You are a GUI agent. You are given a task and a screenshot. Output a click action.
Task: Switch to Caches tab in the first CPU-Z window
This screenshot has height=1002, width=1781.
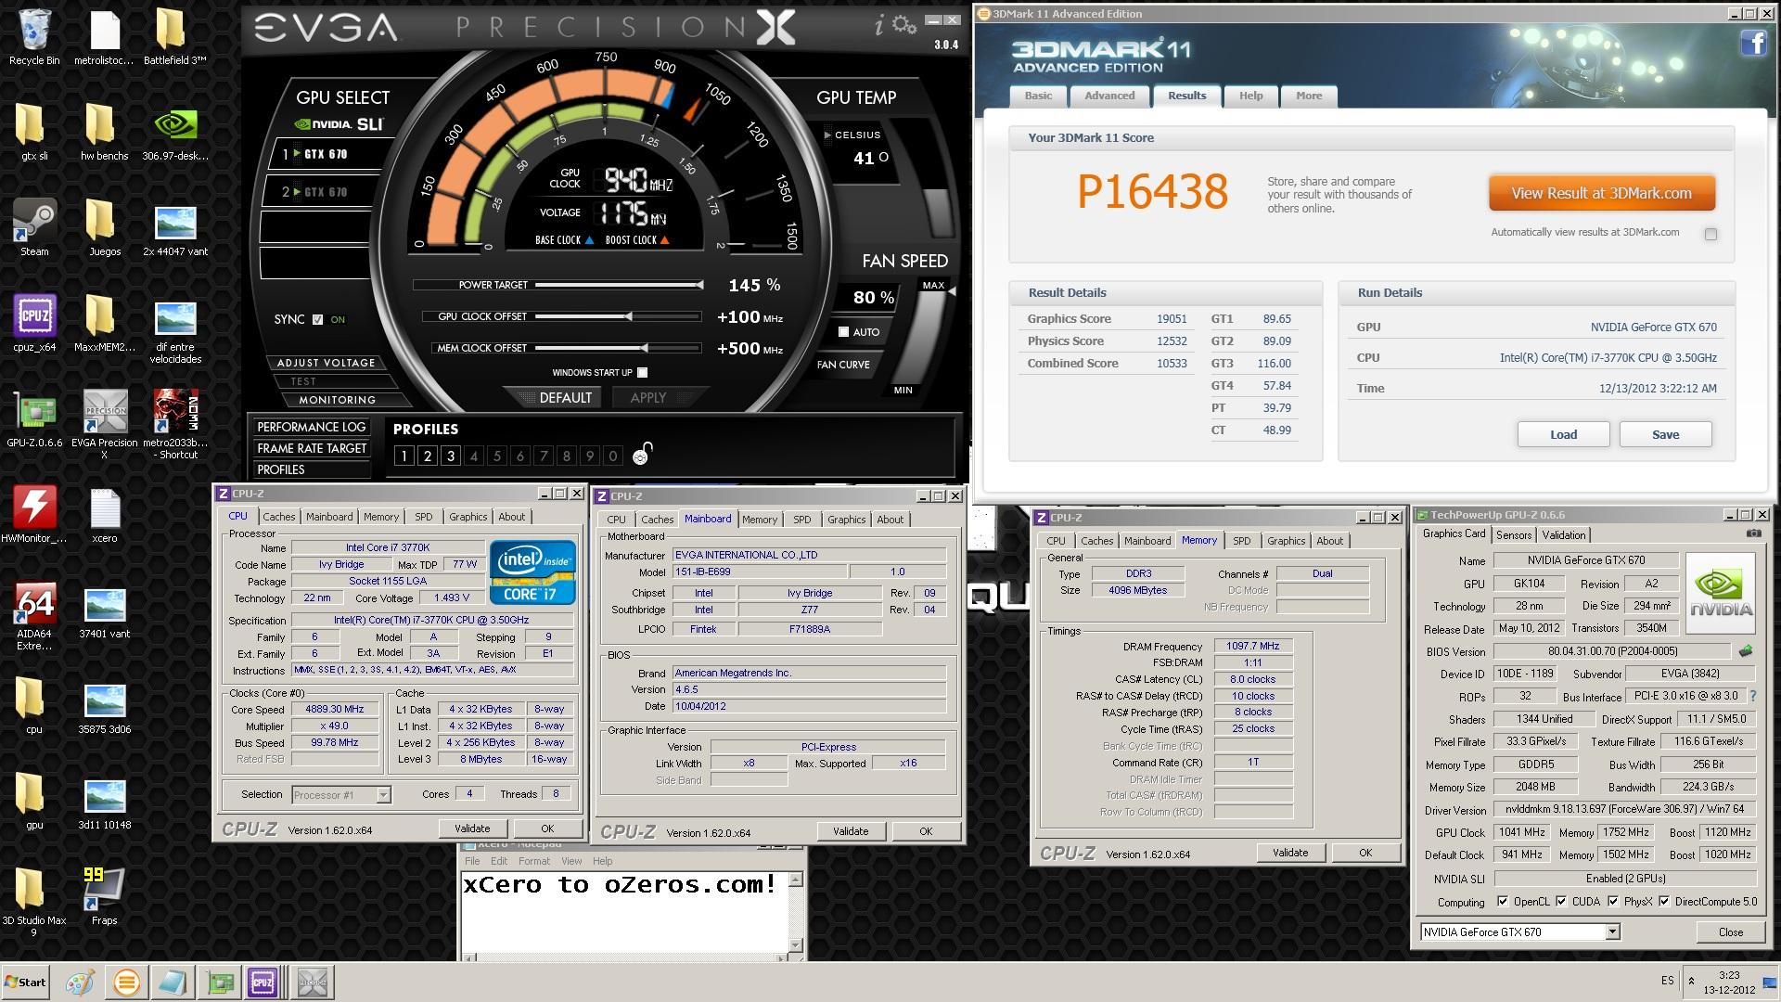(278, 517)
